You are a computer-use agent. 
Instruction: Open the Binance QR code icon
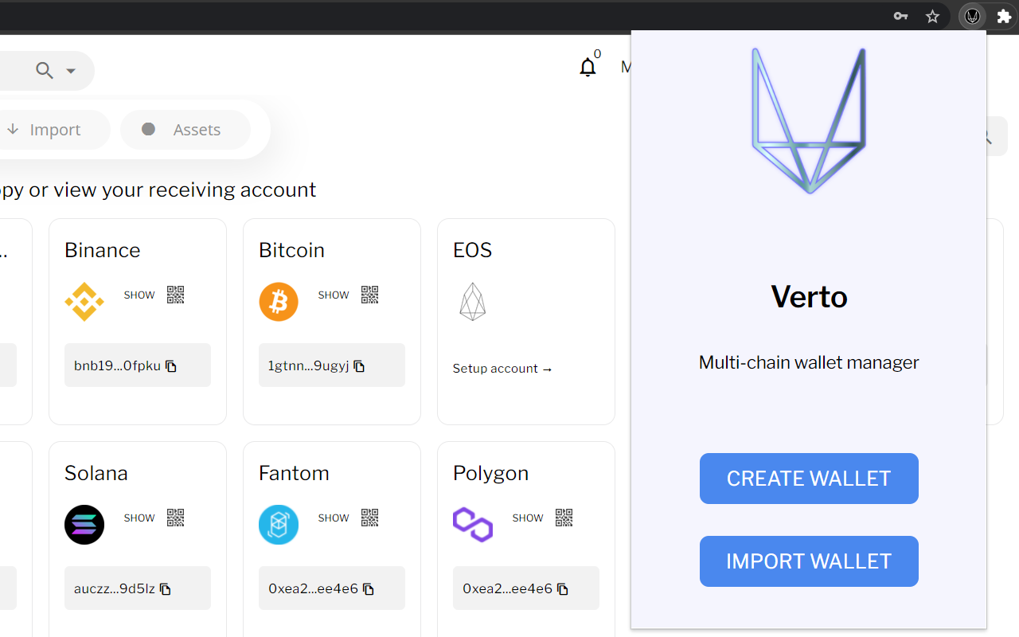[176, 295]
